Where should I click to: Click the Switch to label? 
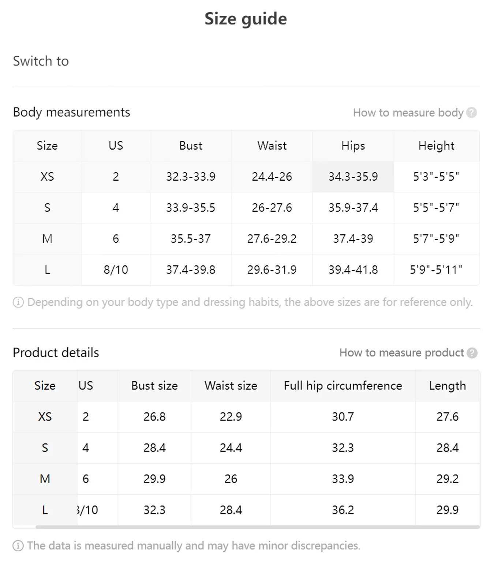pos(41,61)
